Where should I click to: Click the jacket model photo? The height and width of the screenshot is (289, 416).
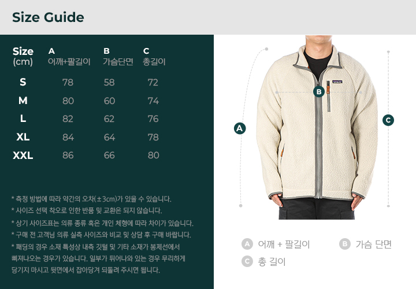pyautogui.click(x=317, y=127)
